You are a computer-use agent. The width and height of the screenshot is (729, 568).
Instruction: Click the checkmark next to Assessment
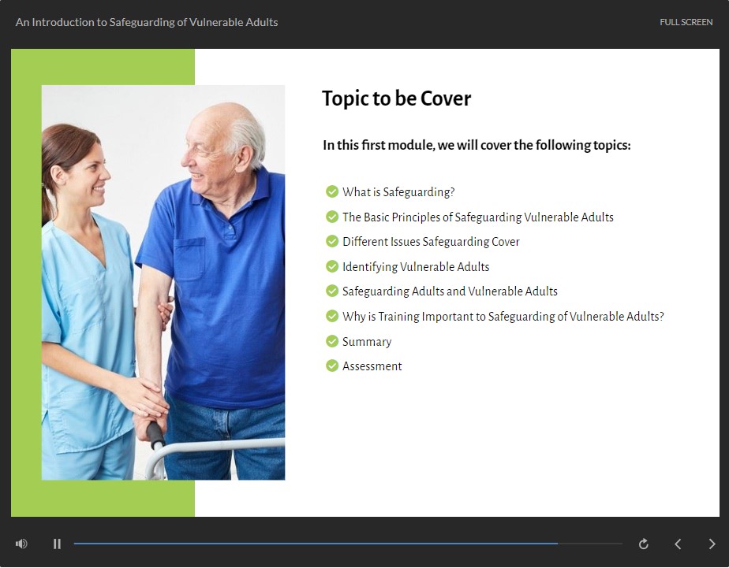[x=332, y=366]
